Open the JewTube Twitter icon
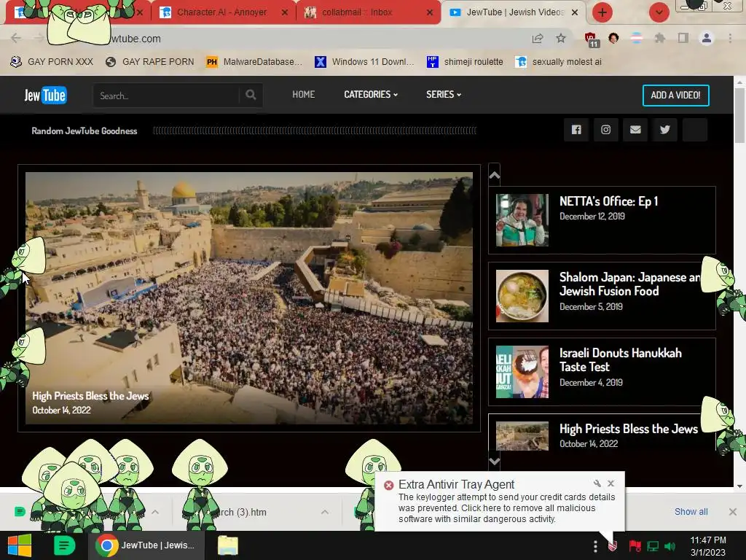This screenshot has height=560, width=746. coord(664,130)
